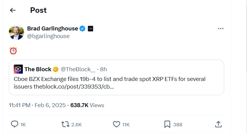Screen dimensions: 247x133
Task: Go back using the left arrow
Action: pos(12,10)
